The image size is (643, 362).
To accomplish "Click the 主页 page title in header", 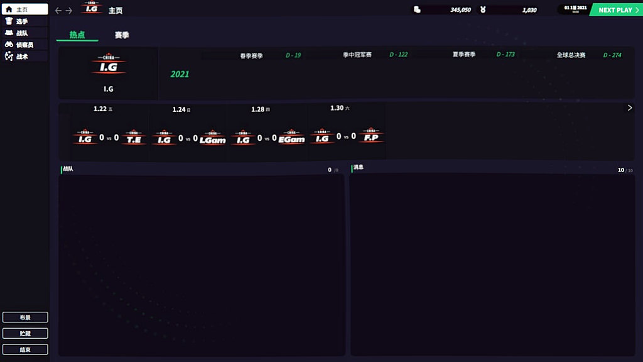I will click(116, 11).
